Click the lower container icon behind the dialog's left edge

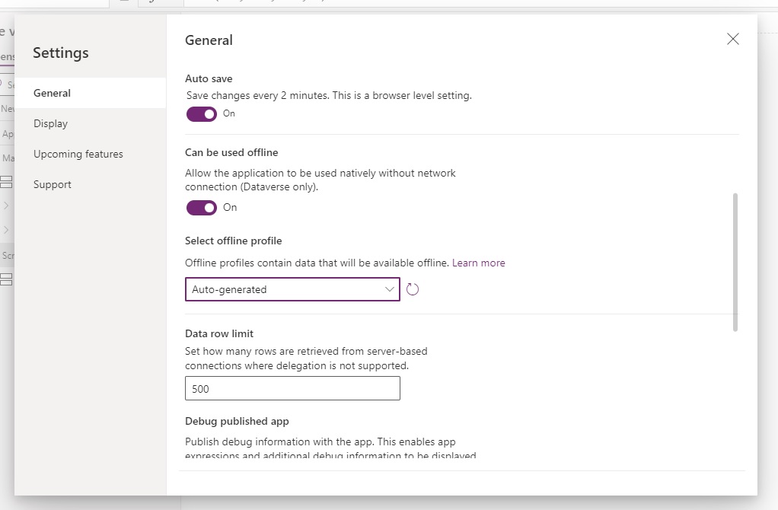point(7,279)
